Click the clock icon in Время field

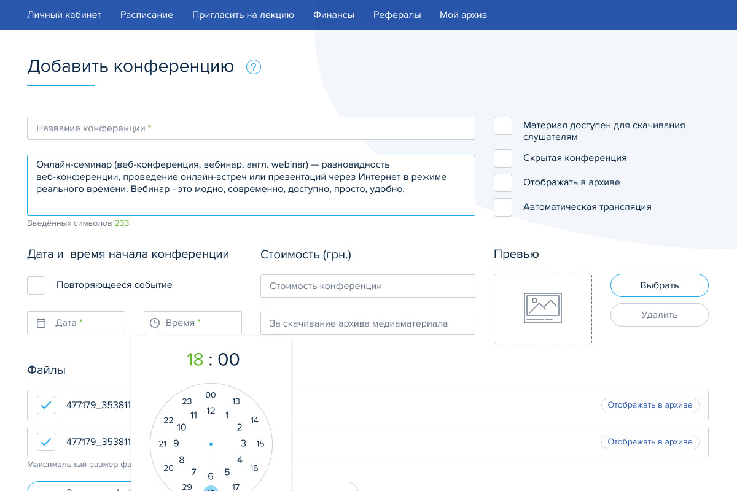click(155, 323)
